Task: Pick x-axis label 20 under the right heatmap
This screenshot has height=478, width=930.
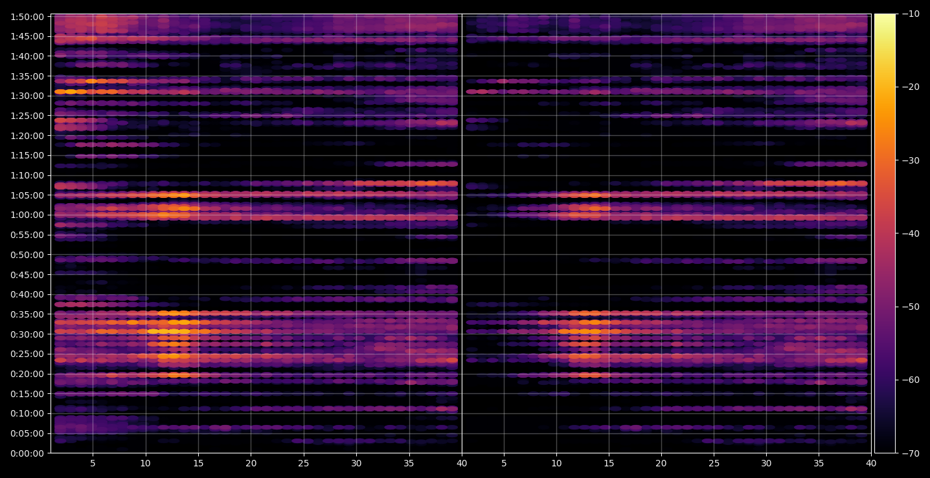Action: pos(661,463)
